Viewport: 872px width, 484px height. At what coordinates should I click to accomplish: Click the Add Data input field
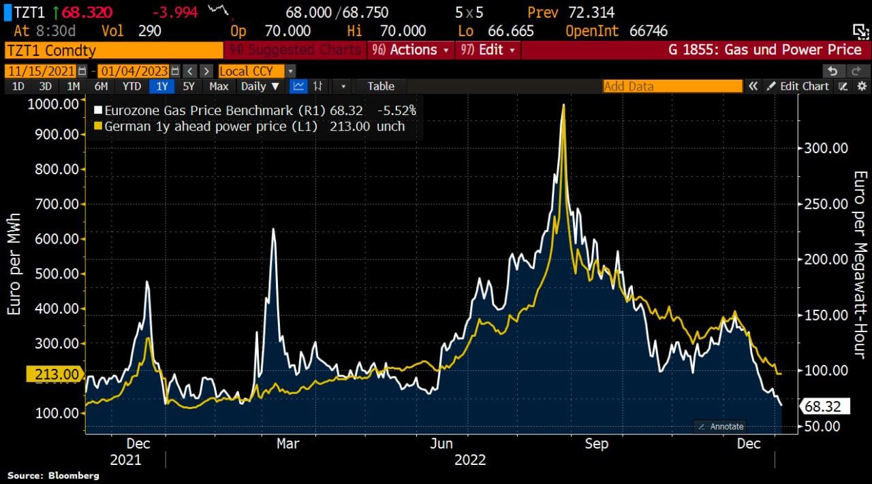tap(672, 86)
